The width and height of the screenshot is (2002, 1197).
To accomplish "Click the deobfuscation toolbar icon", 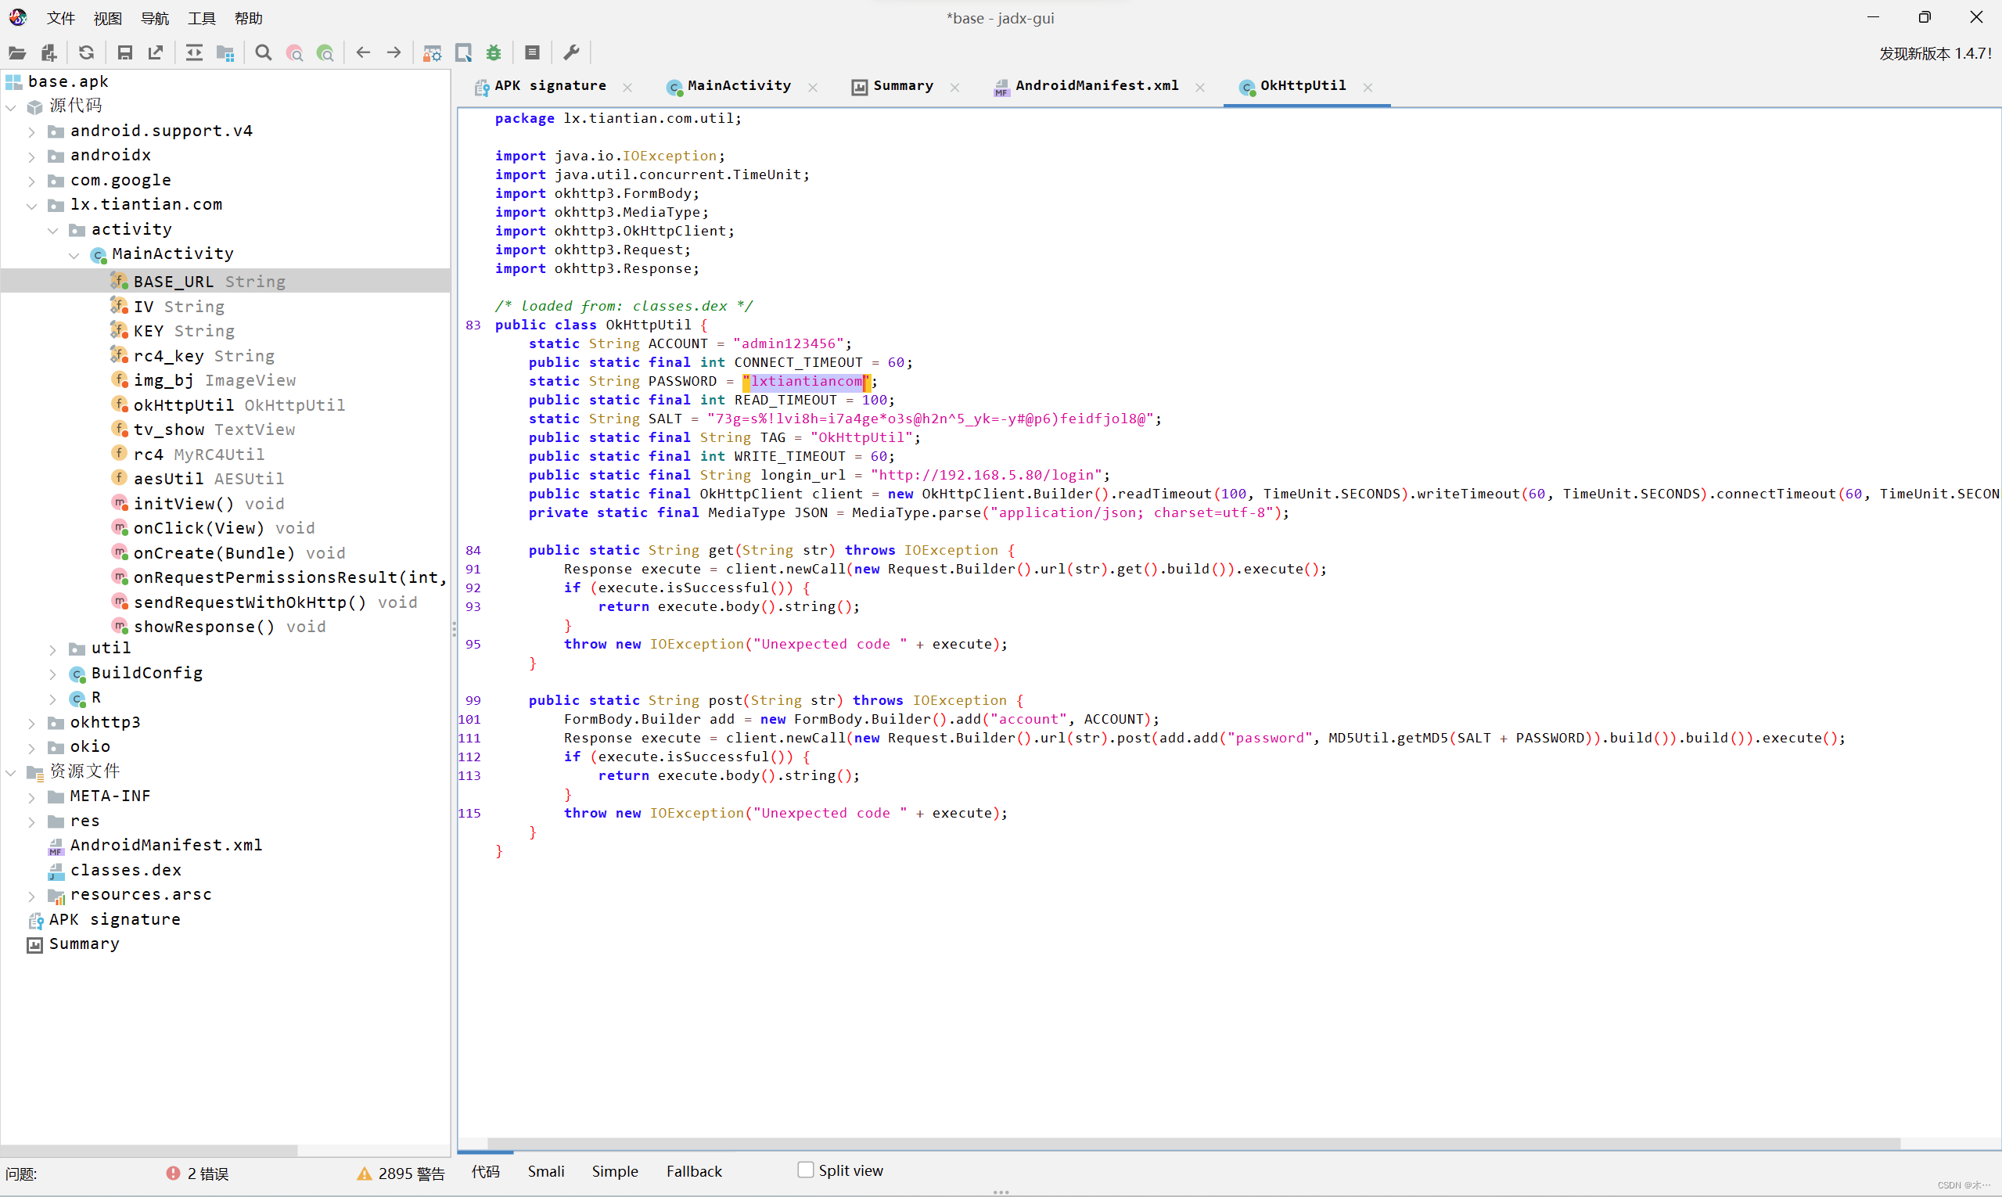I will (x=433, y=53).
